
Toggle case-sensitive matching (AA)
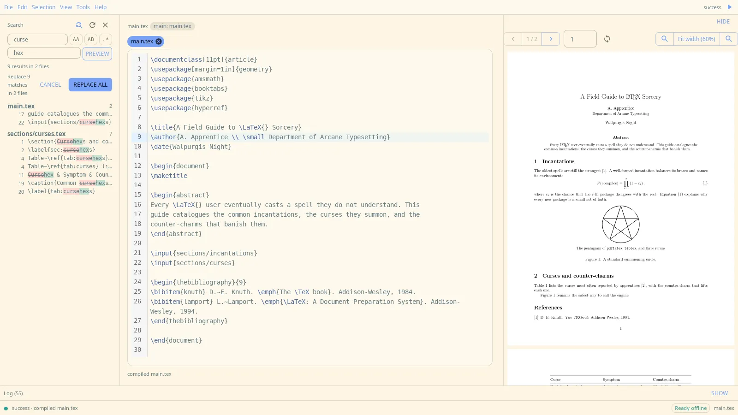click(x=76, y=40)
